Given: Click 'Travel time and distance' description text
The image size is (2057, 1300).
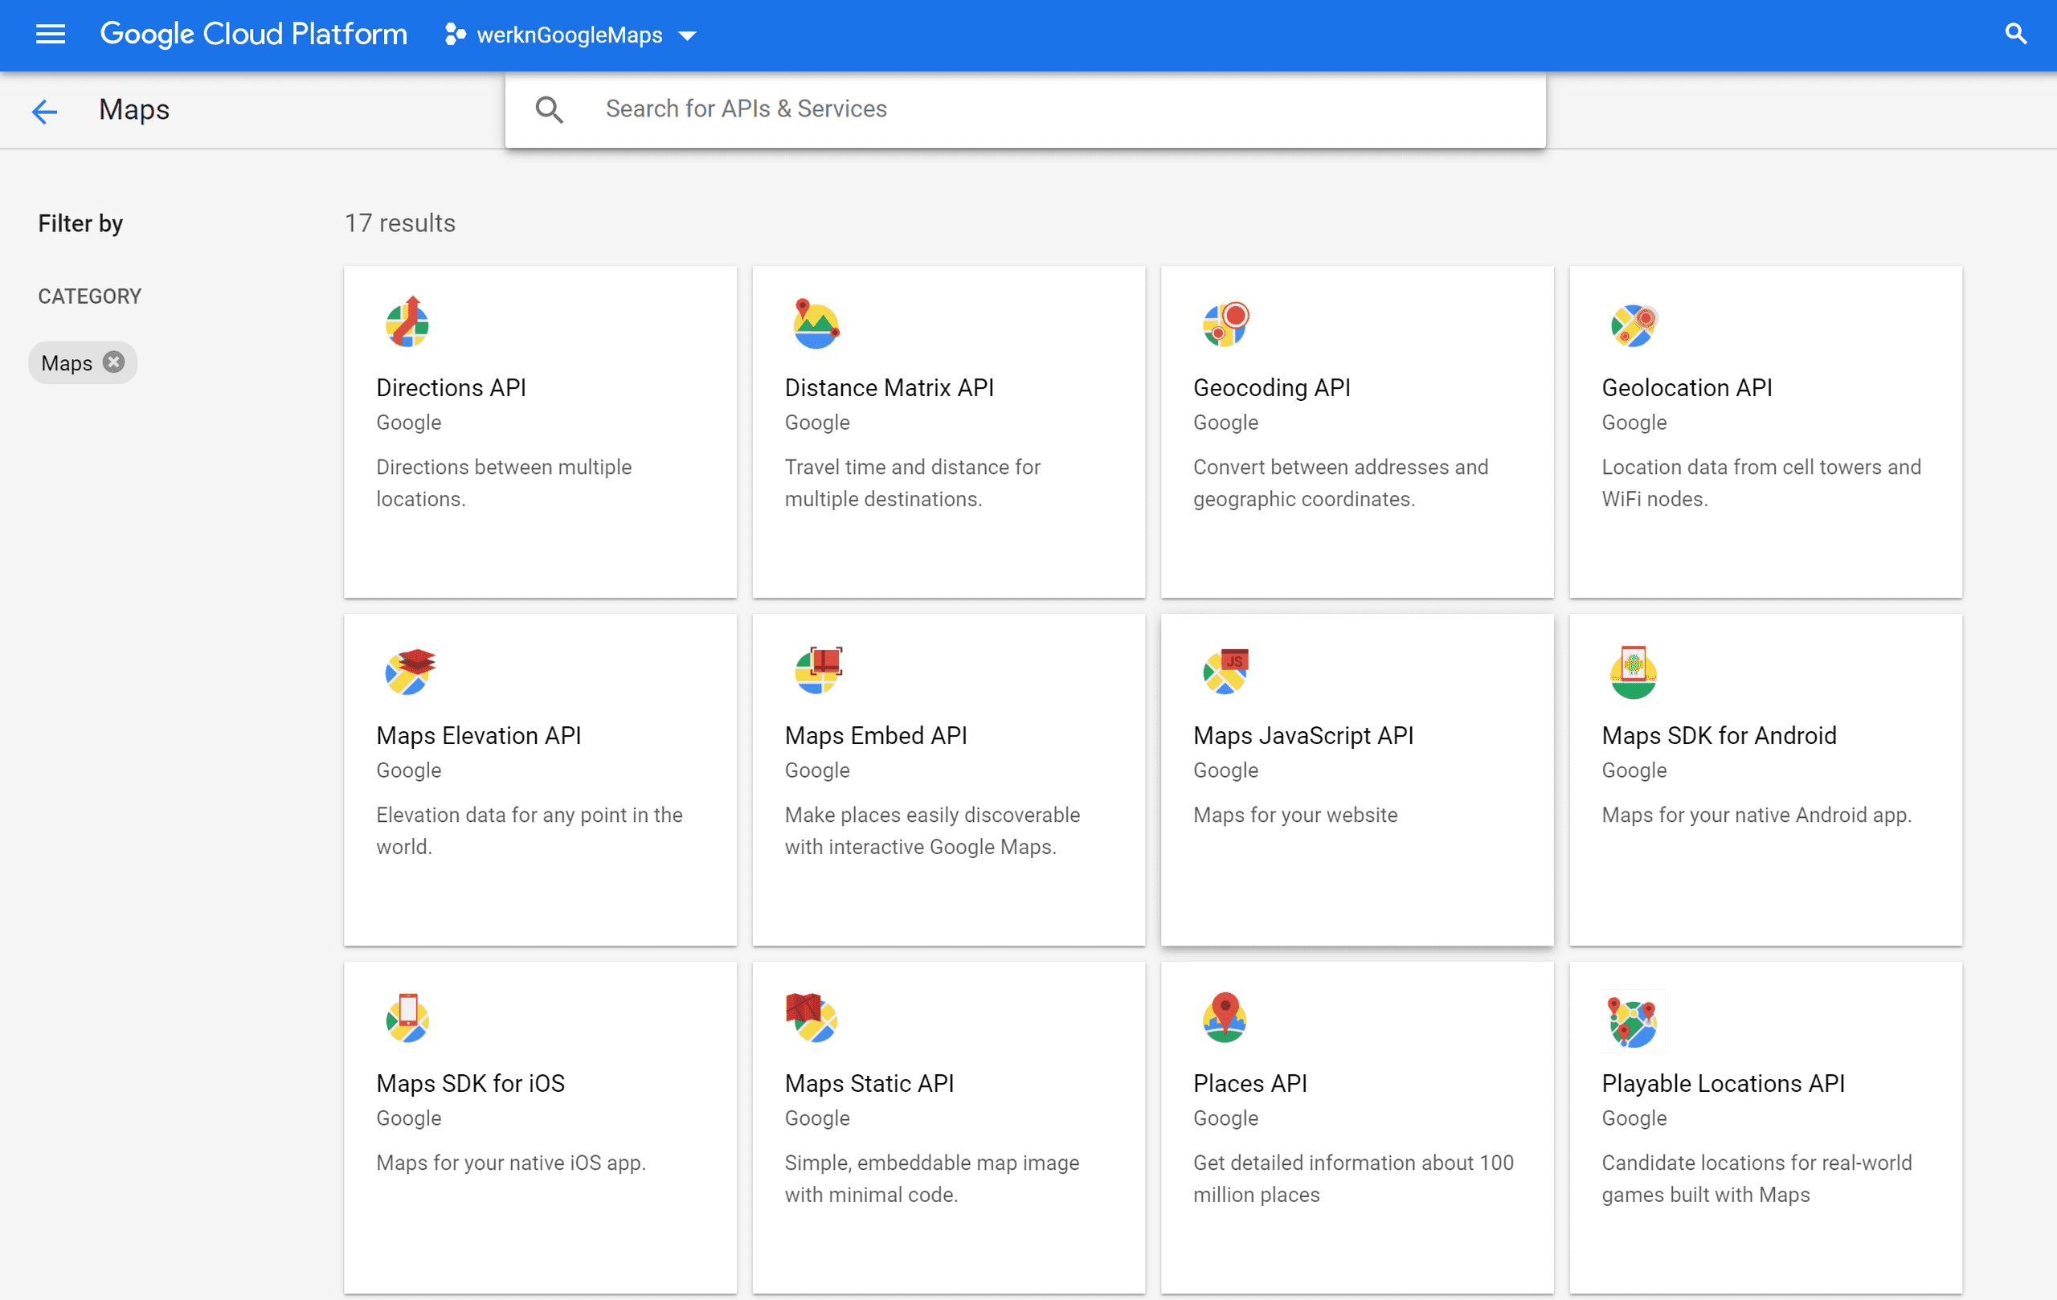Looking at the screenshot, I should pos(912,484).
